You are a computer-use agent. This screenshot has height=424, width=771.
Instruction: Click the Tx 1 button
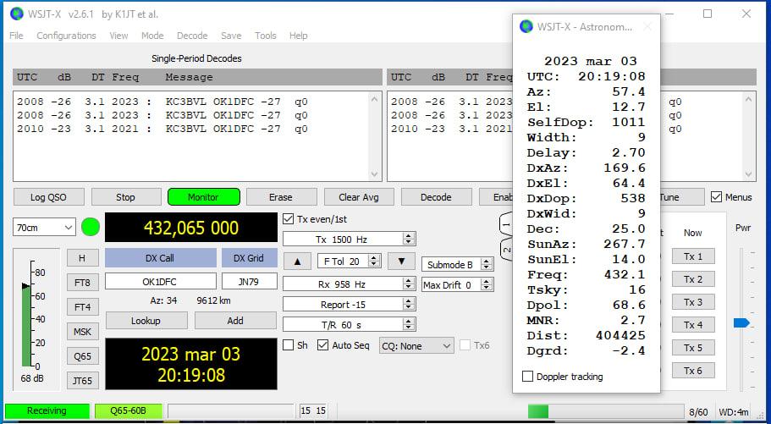click(693, 256)
